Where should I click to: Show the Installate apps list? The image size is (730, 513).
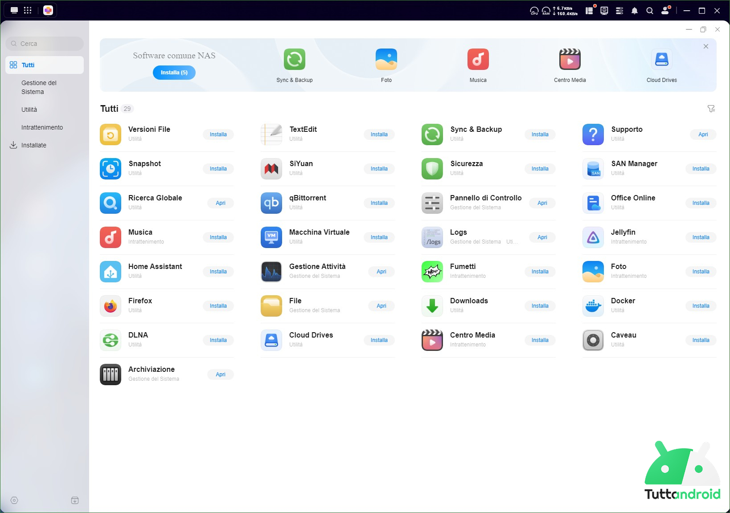pos(45,145)
